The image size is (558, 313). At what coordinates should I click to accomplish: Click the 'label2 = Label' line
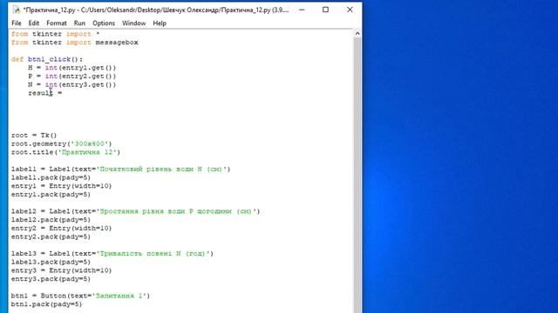[x=136, y=211]
